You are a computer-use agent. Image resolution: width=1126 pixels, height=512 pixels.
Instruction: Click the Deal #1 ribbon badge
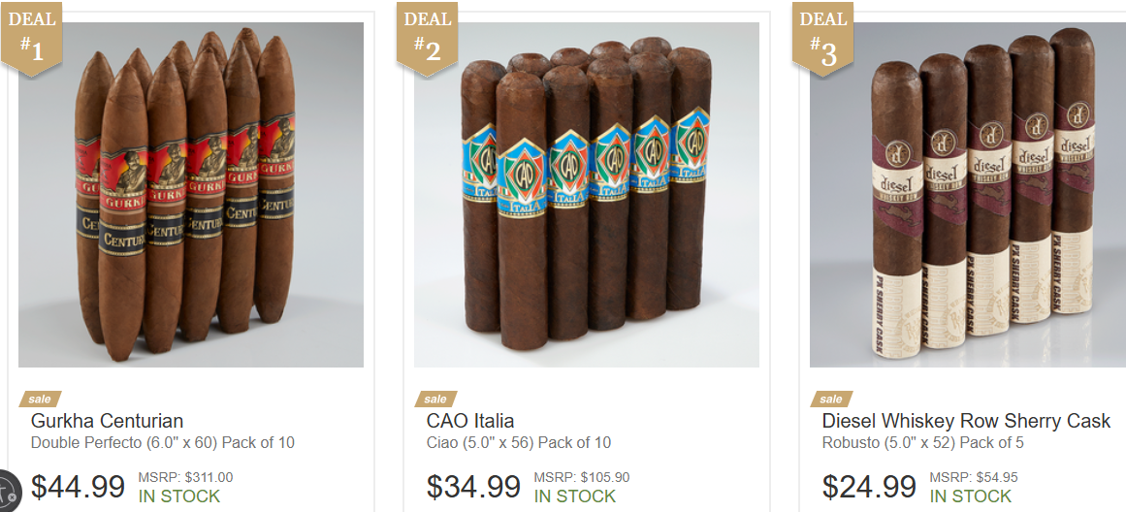pos(31,38)
